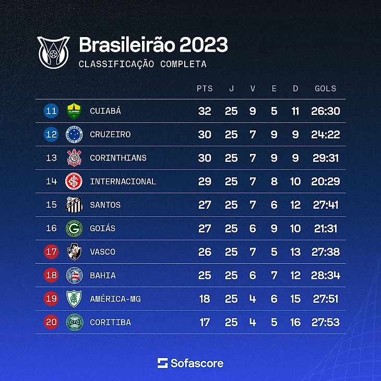Click the Coritiba CFC round crest
The height and width of the screenshot is (381, 381).
point(75,322)
